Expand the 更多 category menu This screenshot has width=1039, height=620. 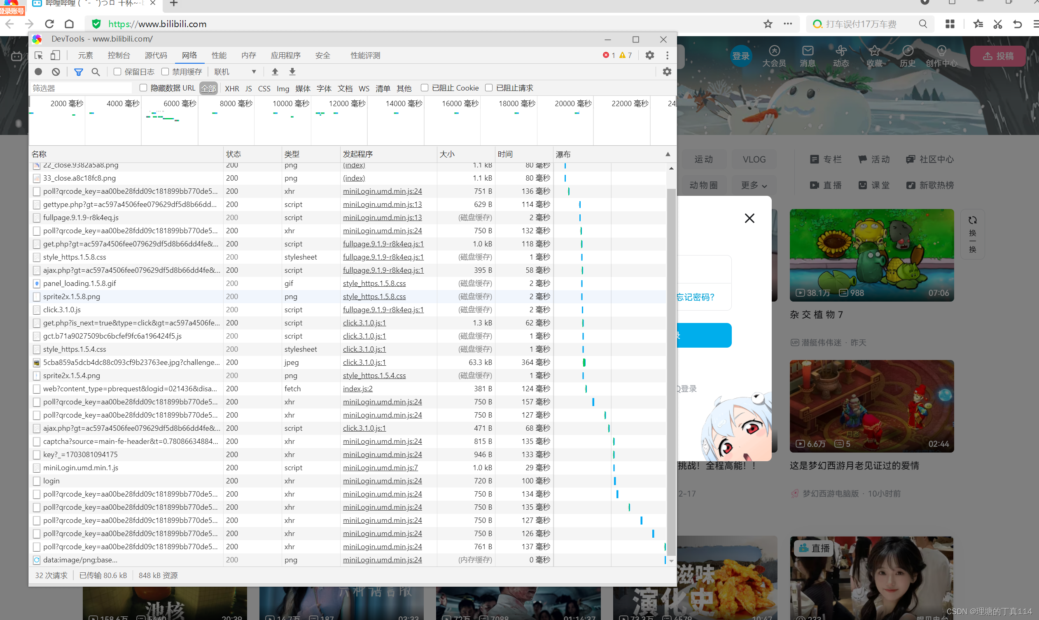coord(754,185)
